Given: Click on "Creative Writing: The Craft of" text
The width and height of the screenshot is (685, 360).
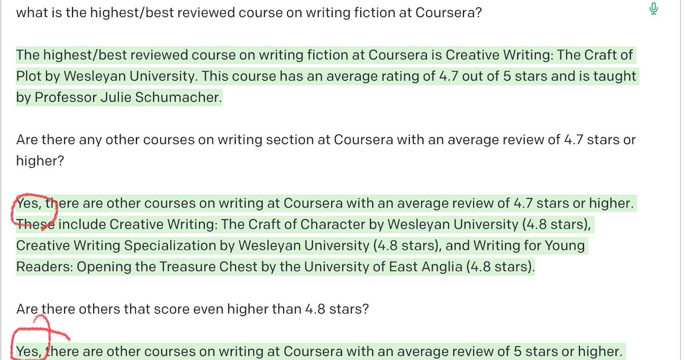Looking at the screenshot, I should tap(539, 55).
